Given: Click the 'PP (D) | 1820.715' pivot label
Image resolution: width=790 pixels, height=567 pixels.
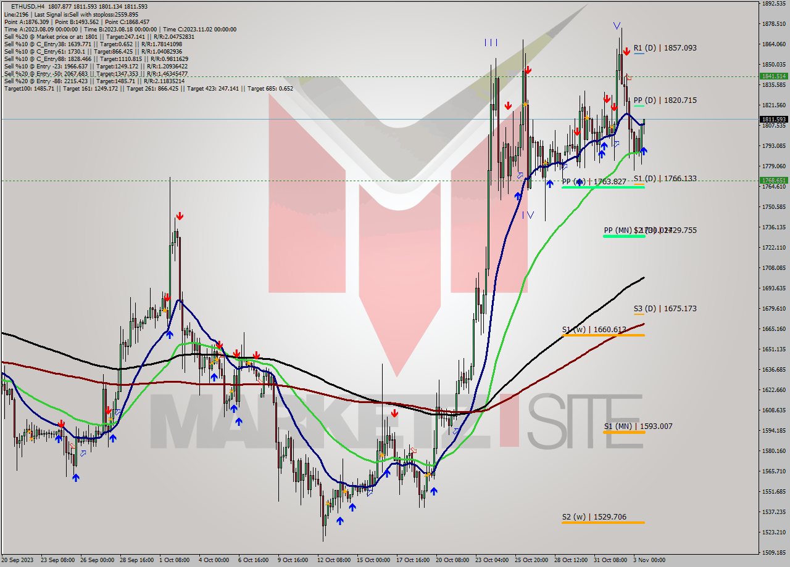Looking at the screenshot, I should (665, 100).
